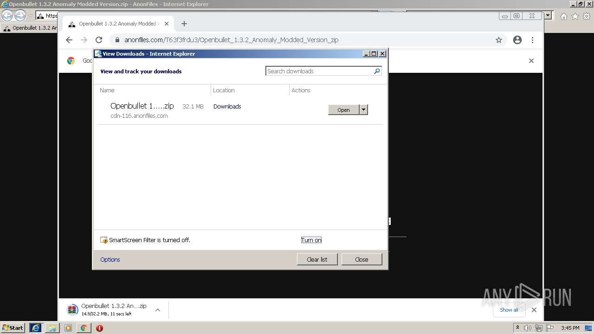Maximize the View Downloads dialog
This screenshot has height=334, width=594.
point(374,54)
